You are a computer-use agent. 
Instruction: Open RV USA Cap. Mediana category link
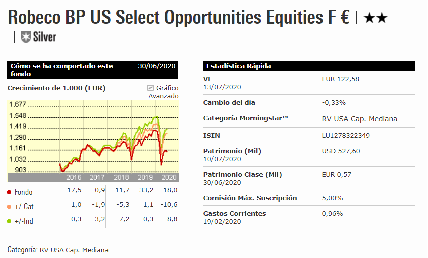pyautogui.click(x=359, y=119)
